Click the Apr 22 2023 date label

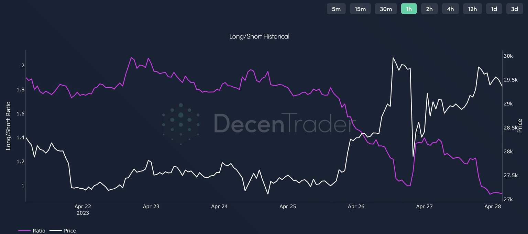point(82,209)
